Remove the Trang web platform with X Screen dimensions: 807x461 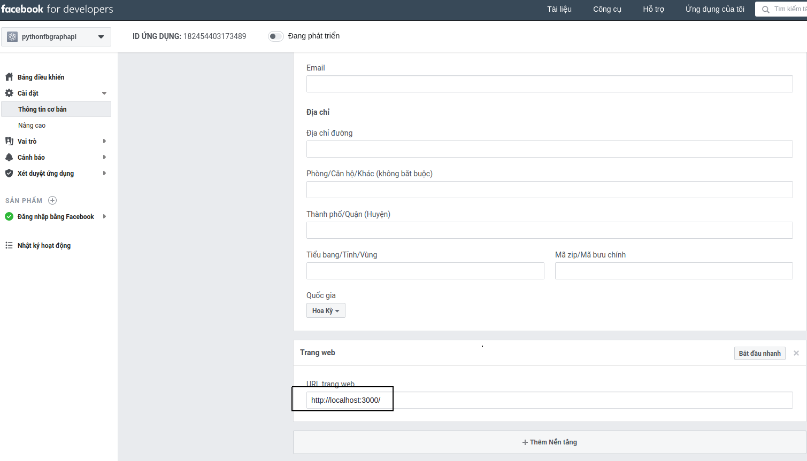796,353
